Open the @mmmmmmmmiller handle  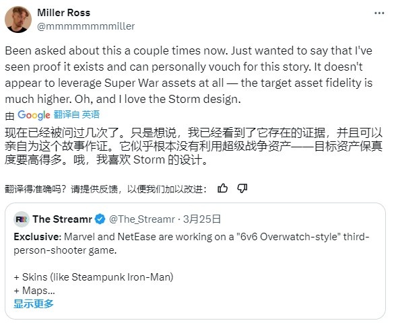(x=86, y=26)
